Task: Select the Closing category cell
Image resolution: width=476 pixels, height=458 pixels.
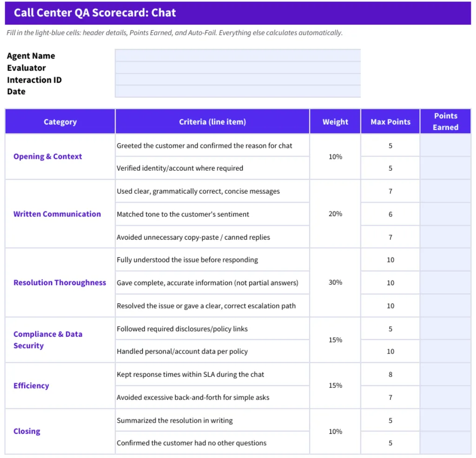Action: tap(60, 432)
